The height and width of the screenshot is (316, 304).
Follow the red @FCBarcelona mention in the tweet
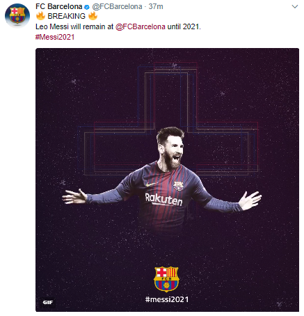click(x=141, y=26)
